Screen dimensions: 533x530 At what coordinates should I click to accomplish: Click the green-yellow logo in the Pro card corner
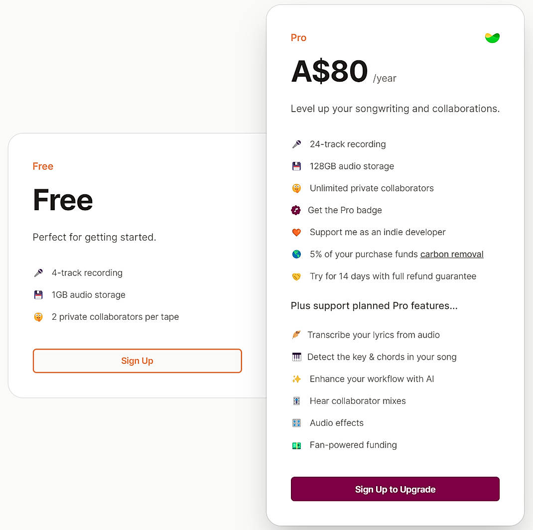(492, 37)
